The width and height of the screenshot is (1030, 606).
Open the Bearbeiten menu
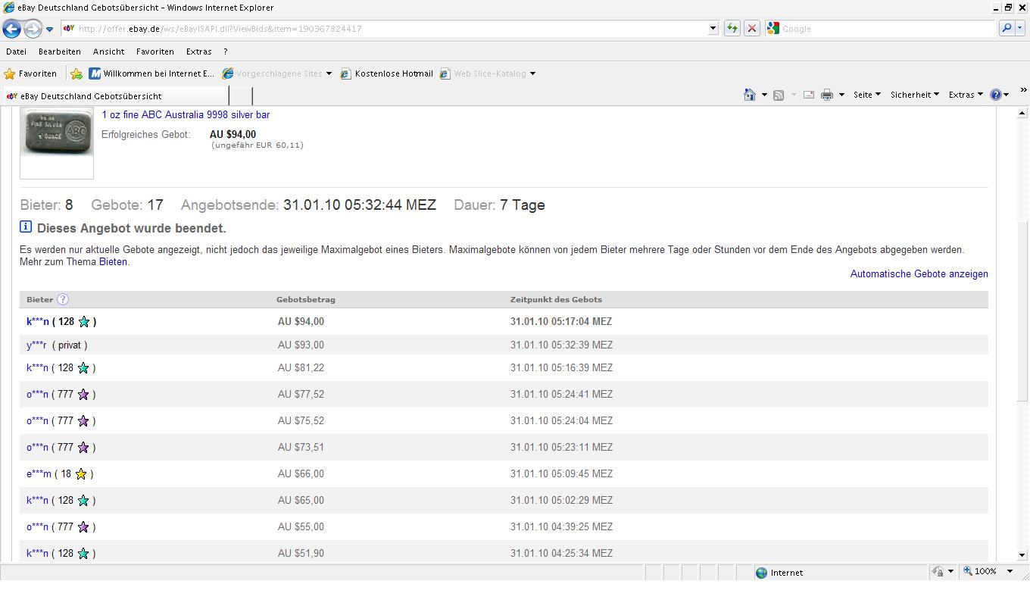pos(59,52)
